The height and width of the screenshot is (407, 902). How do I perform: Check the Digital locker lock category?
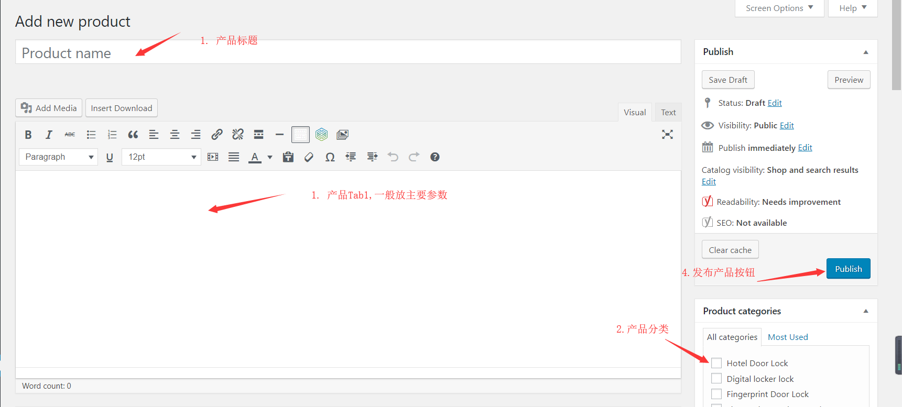pos(716,379)
